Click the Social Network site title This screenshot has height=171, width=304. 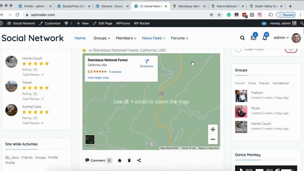(33, 38)
